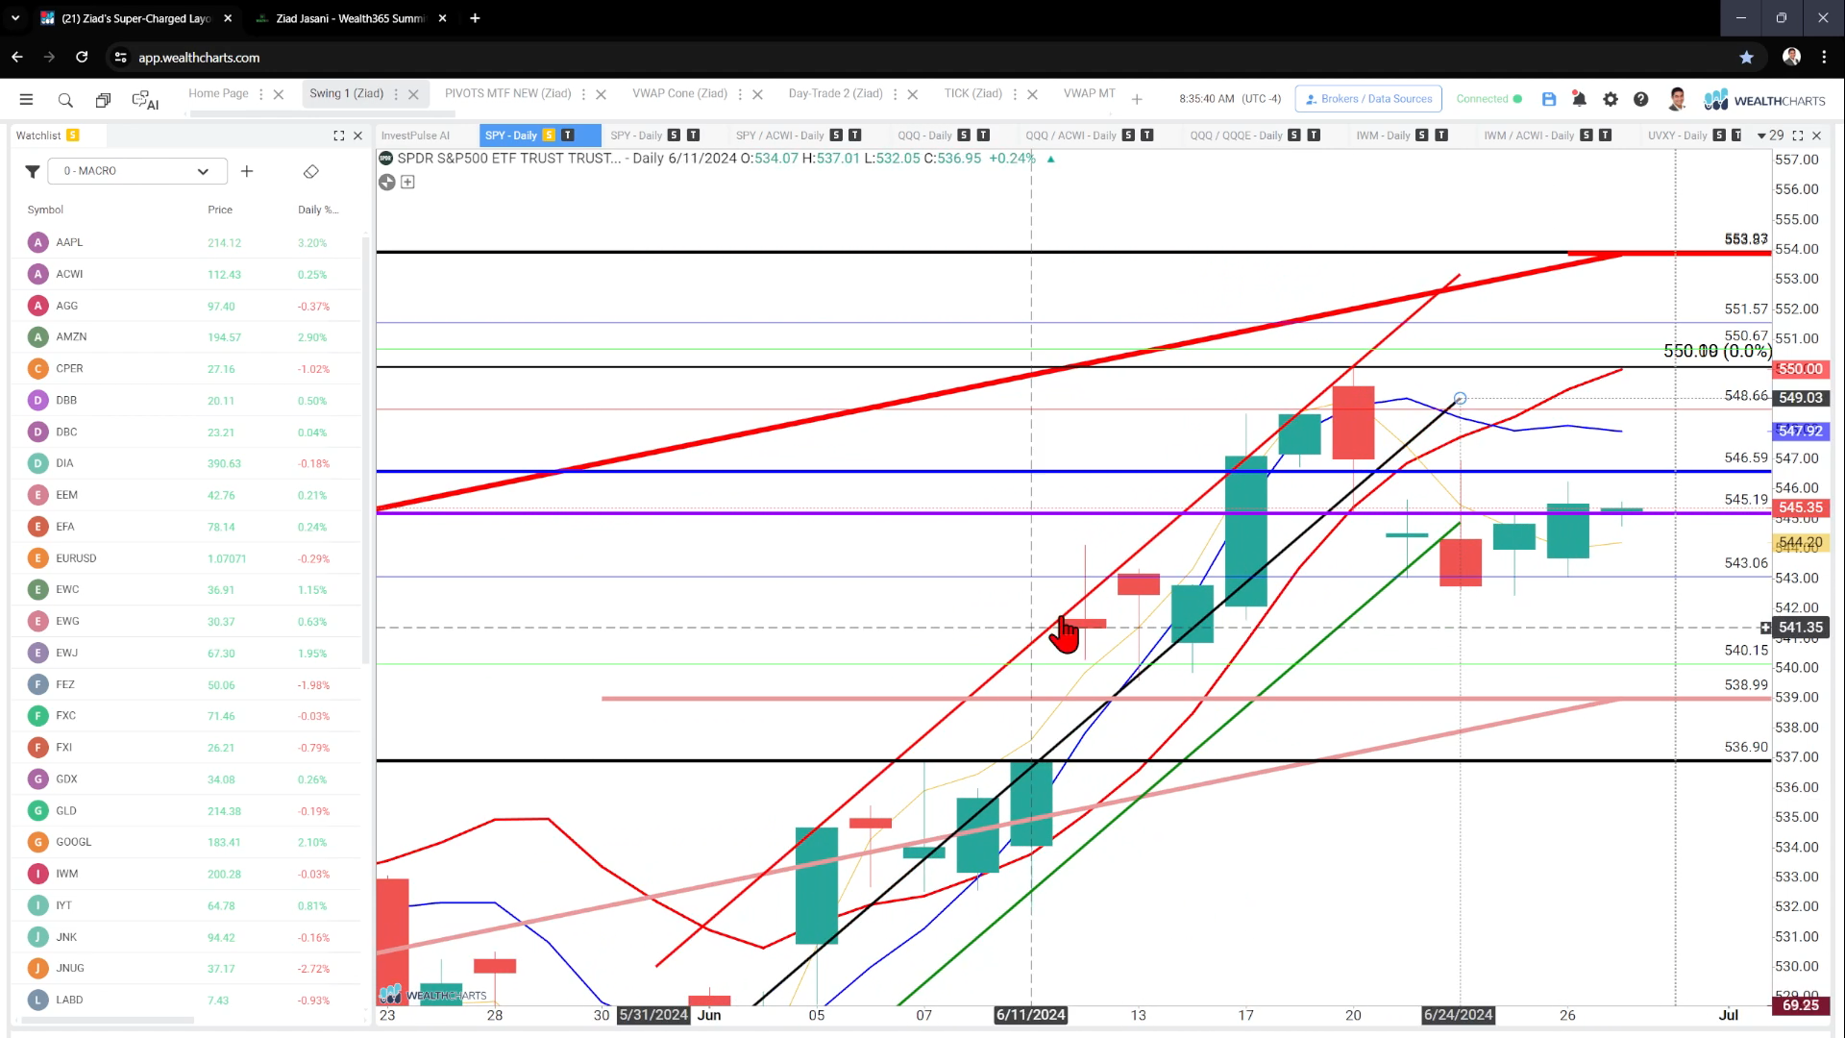Open the window layouts icon
Screen dimensions: 1845x1038
point(103,100)
